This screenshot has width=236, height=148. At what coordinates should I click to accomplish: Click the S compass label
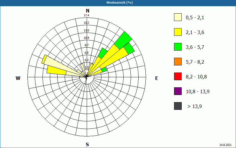(87, 144)
